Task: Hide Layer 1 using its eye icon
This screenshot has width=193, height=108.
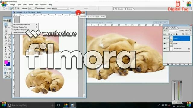Action: coord(165,43)
